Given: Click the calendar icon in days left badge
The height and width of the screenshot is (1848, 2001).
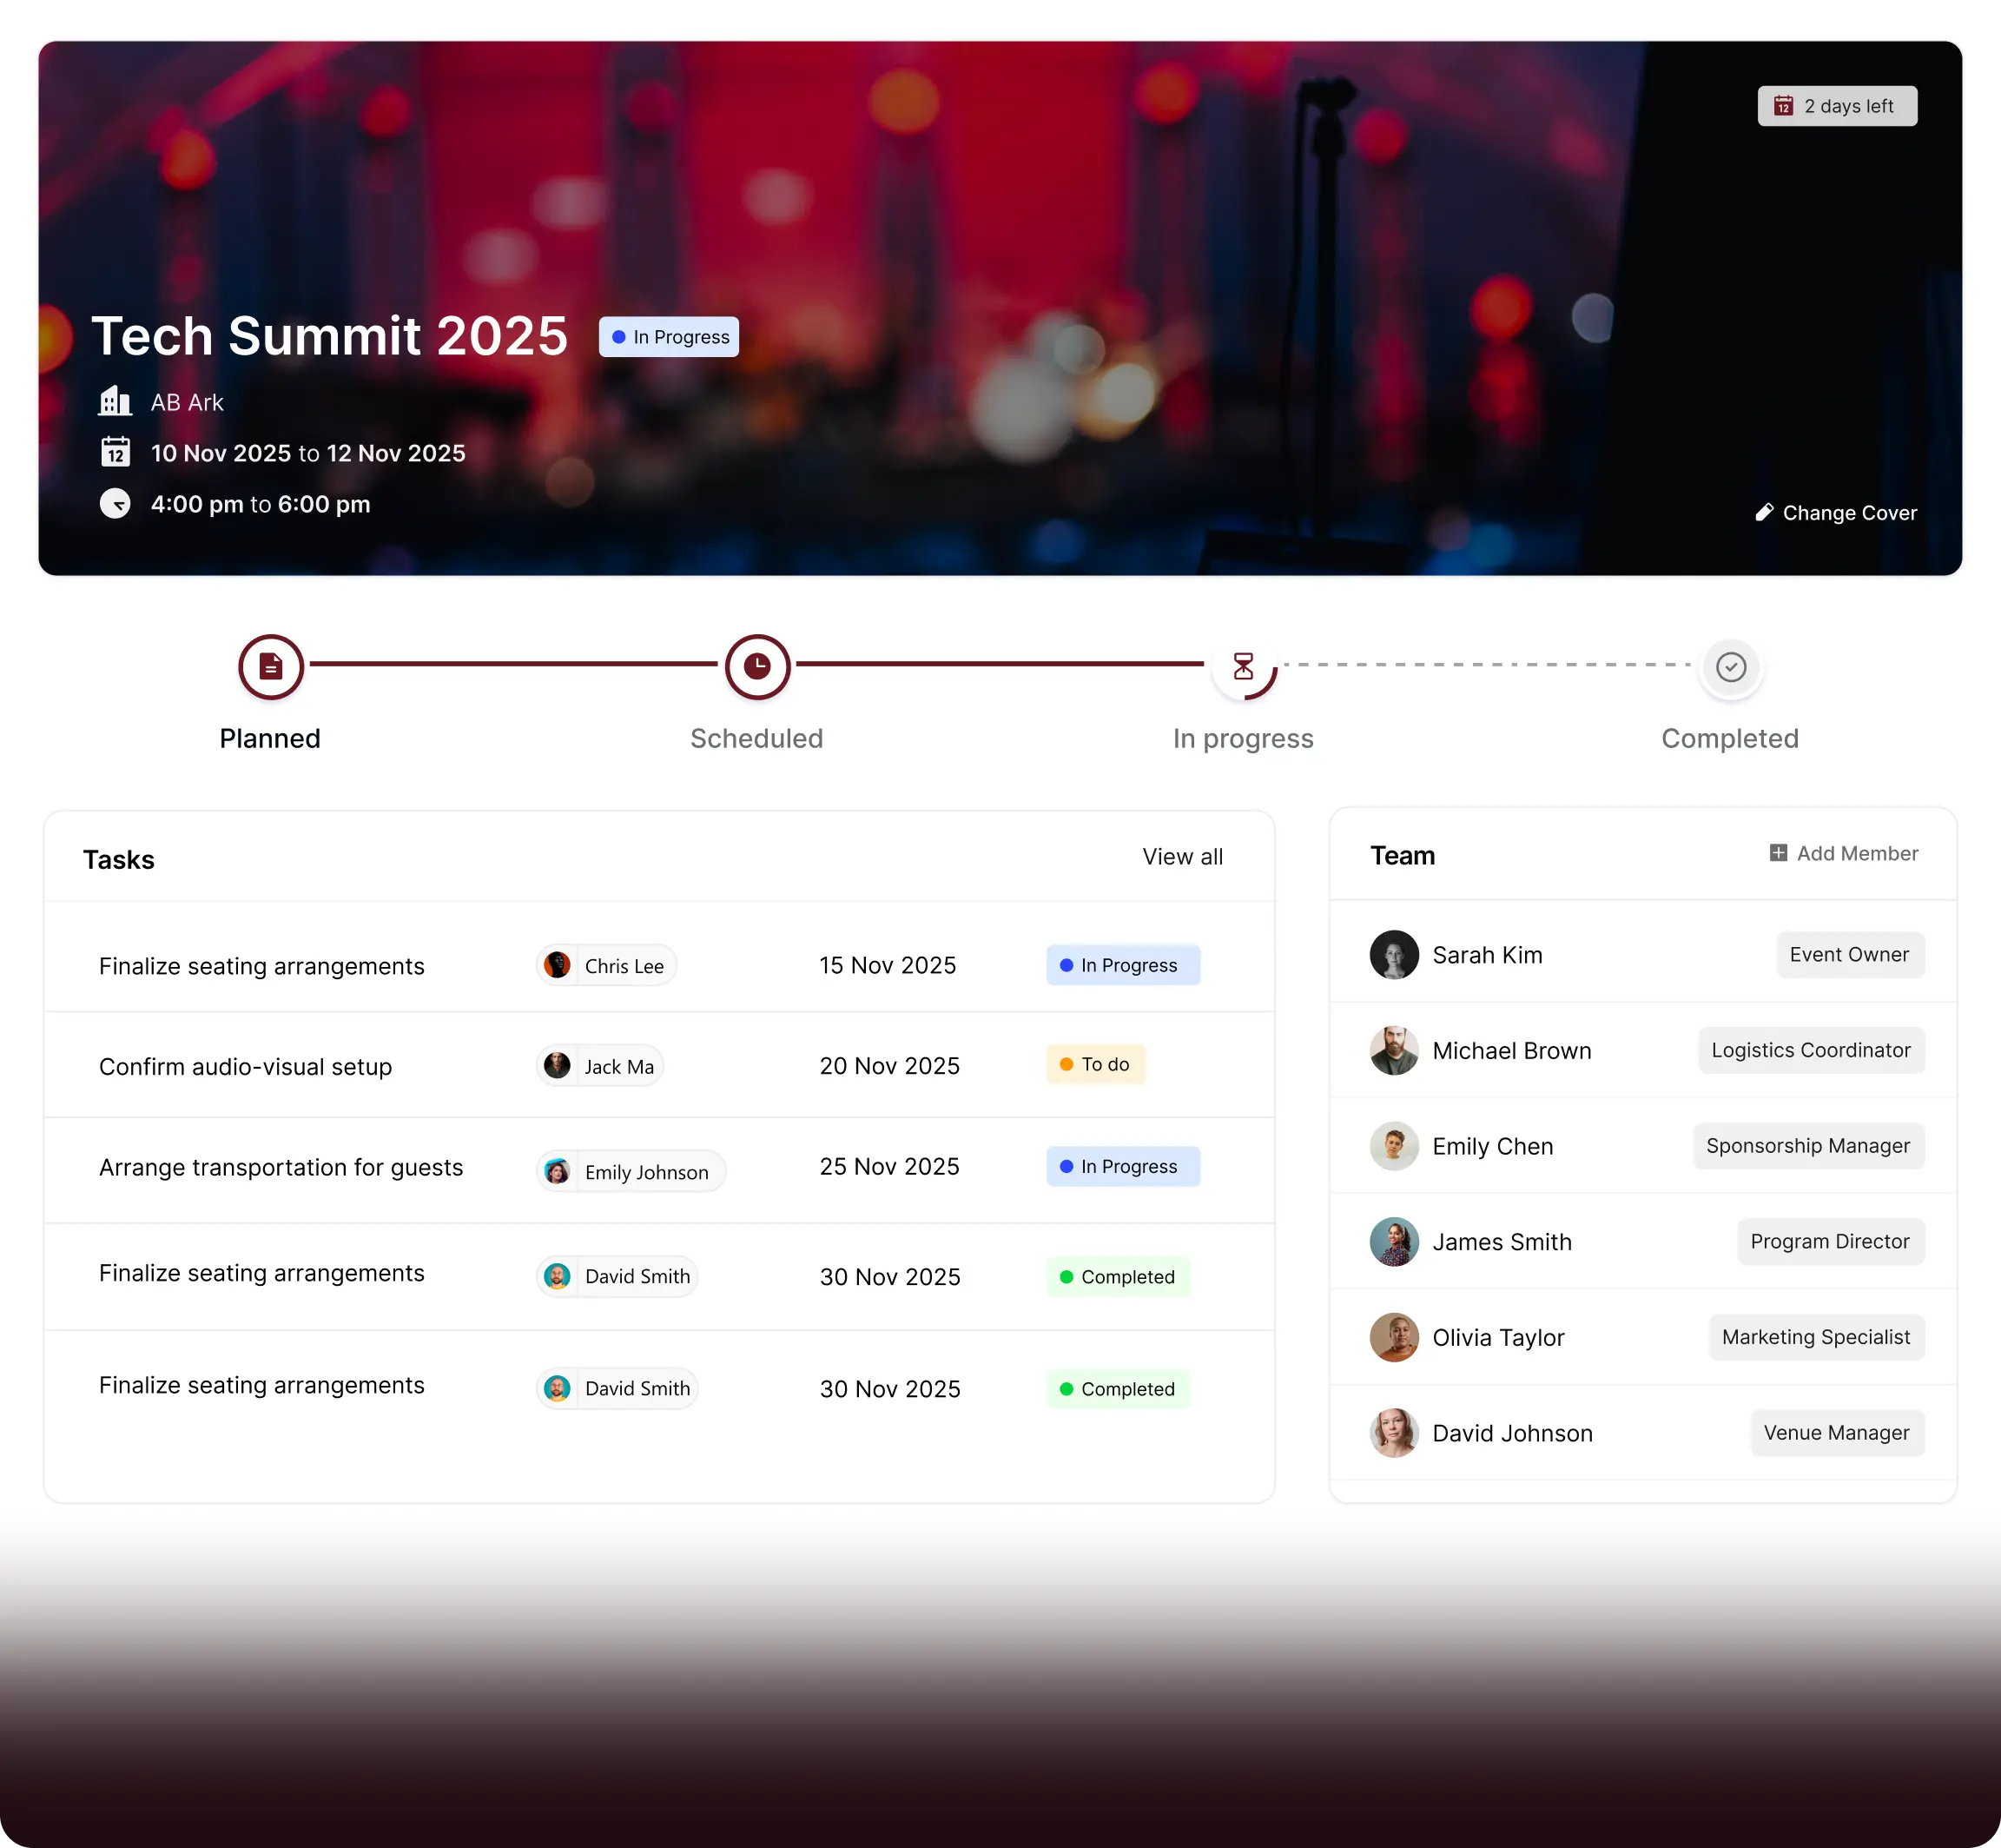Looking at the screenshot, I should tap(1783, 106).
